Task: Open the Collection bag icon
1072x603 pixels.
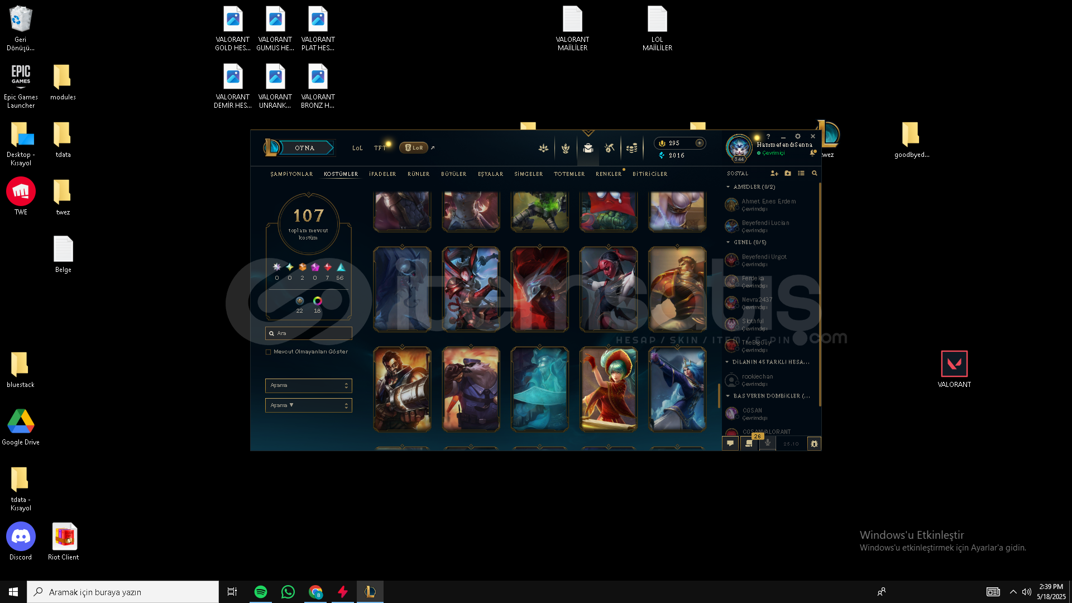Action: [588, 148]
